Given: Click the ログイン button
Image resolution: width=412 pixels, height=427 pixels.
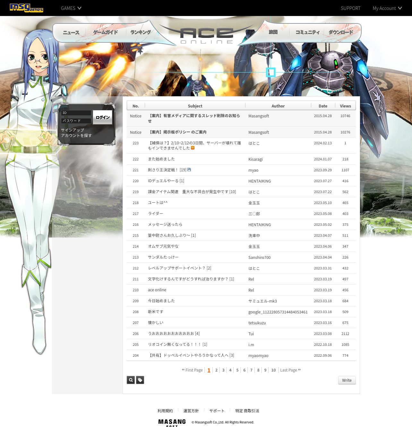Looking at the screenshot, I should (103, 117).
